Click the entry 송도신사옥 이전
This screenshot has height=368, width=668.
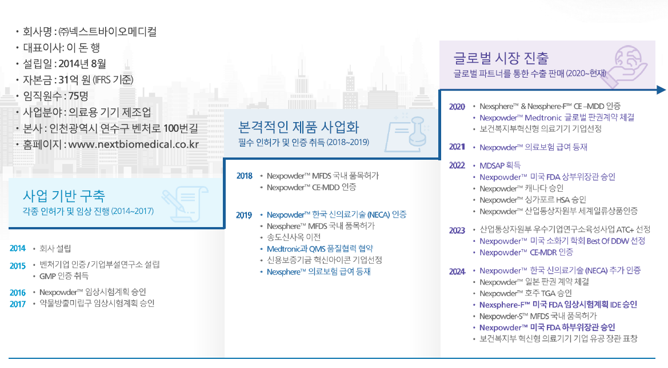294,237
